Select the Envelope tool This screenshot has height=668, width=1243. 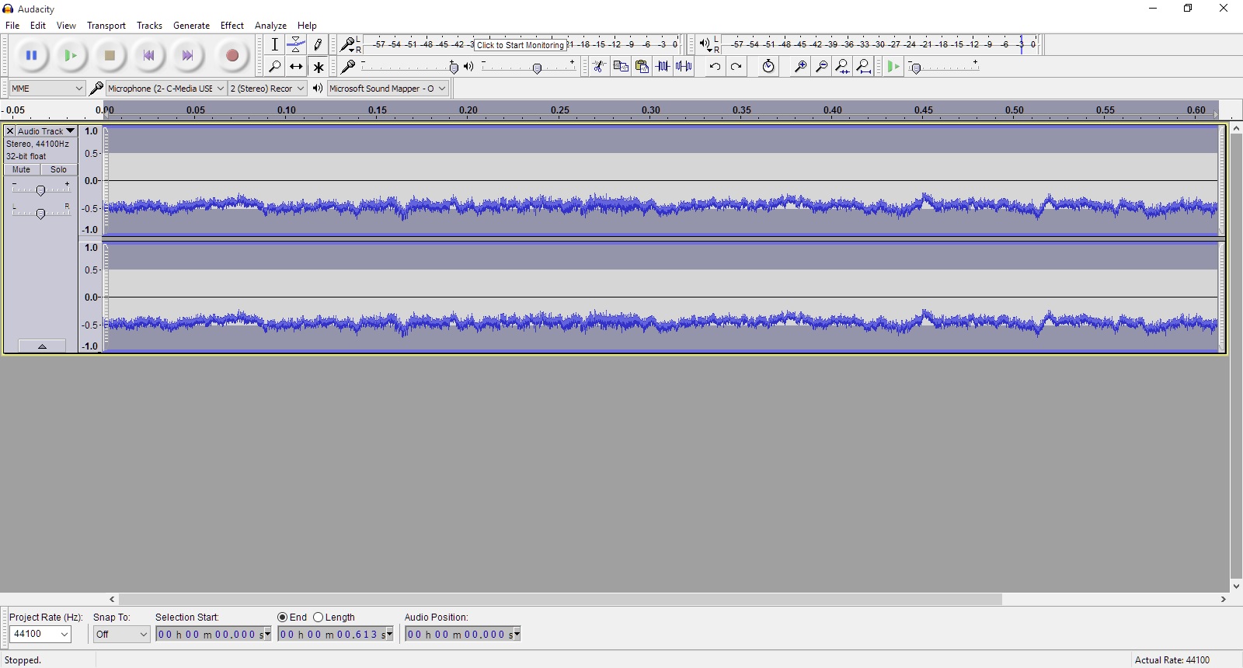[x=296, y=44]
